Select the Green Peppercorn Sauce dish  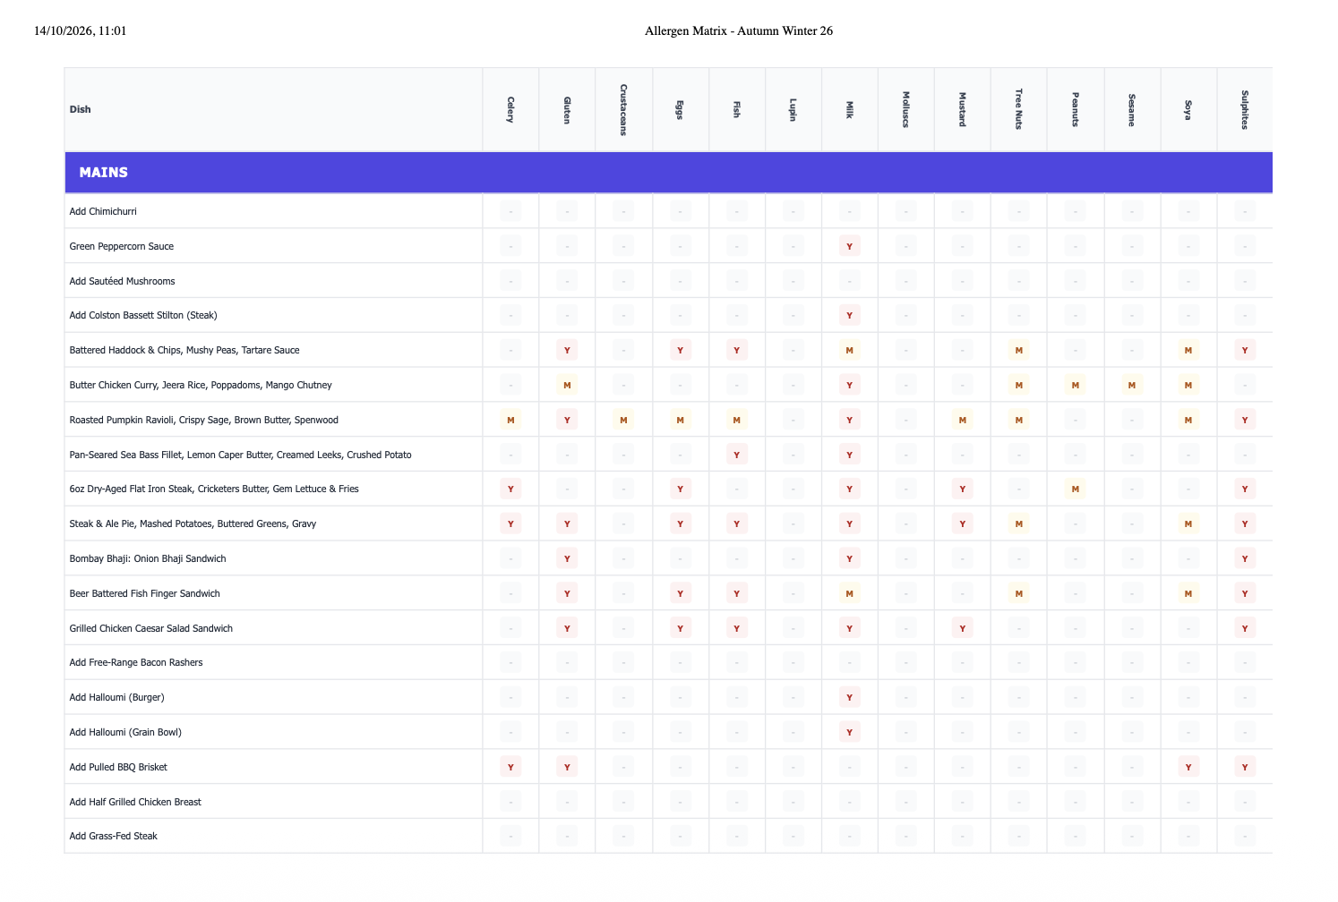(x=122, y=246)
